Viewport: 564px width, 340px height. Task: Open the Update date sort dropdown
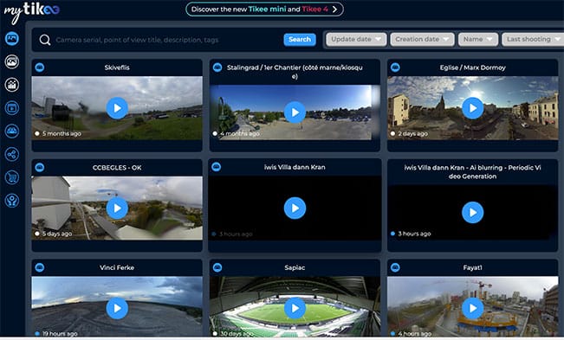coord(356,39)
